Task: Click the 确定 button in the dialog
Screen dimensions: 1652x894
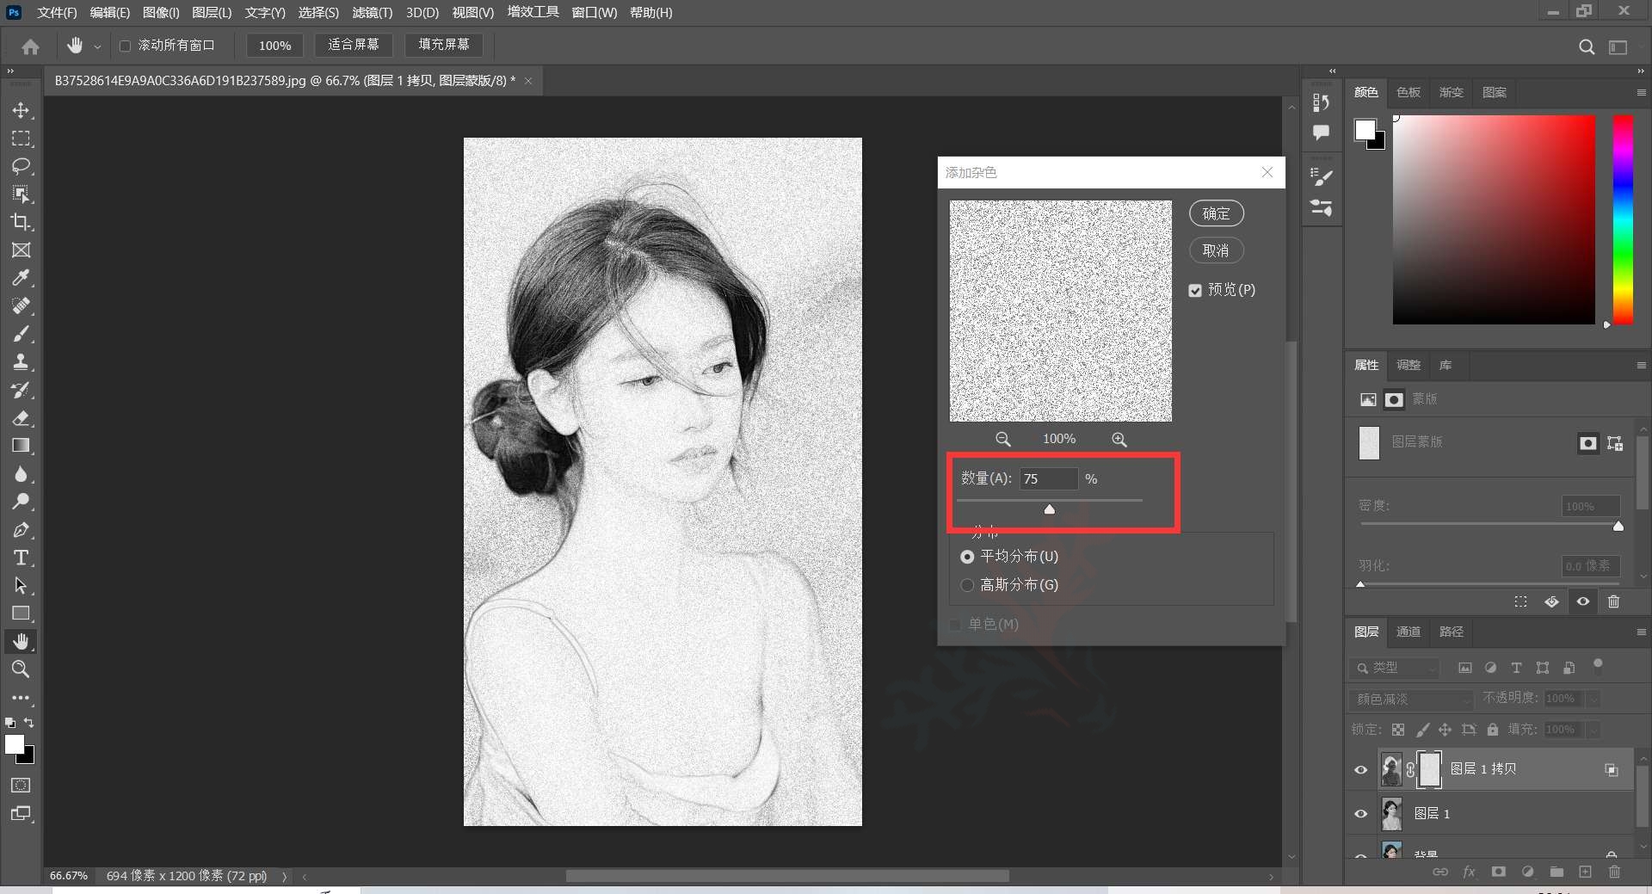Action: click(1215, 213)
